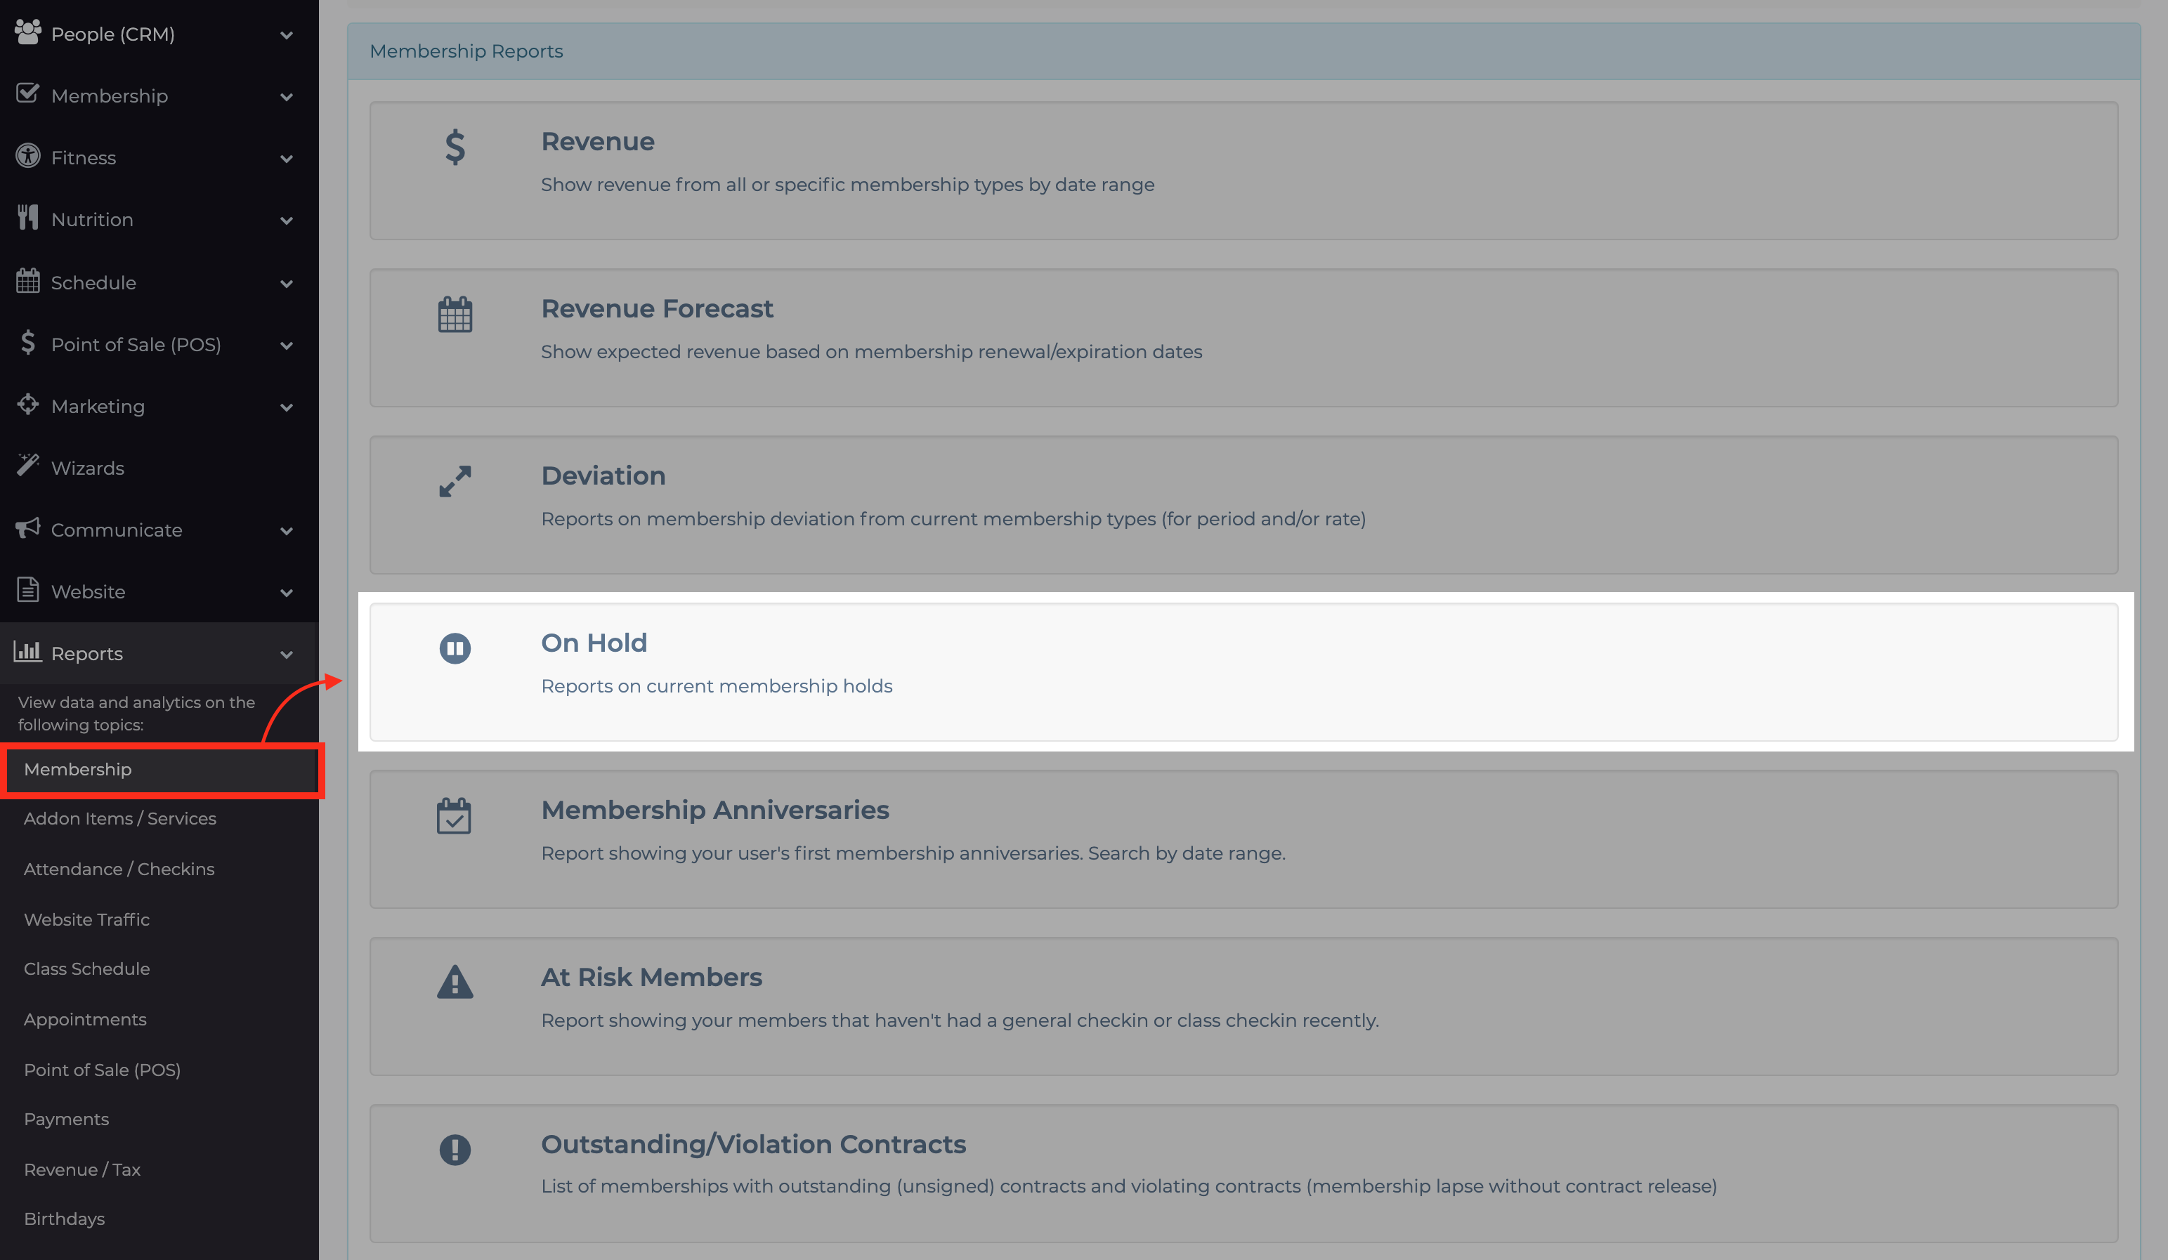
Task: Click 'Show expected revenue based on membership' description
Action: 872,352
